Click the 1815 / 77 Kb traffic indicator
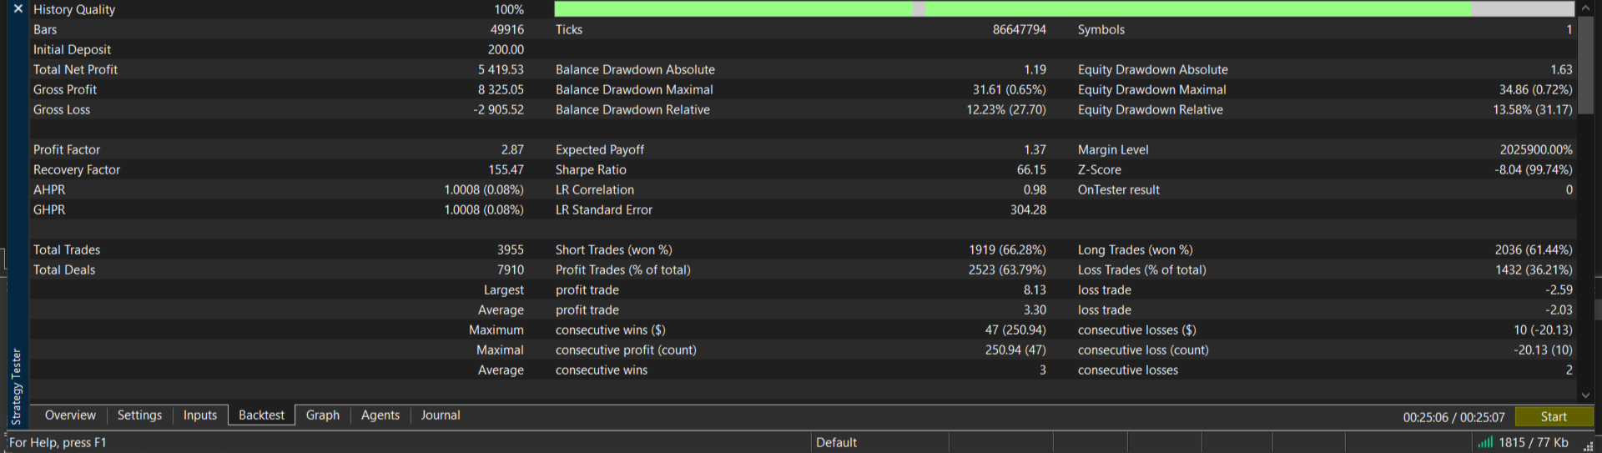 [1533, 442]
